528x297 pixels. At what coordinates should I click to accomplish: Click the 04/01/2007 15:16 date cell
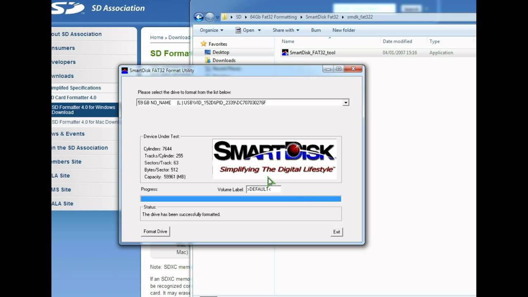400,53
